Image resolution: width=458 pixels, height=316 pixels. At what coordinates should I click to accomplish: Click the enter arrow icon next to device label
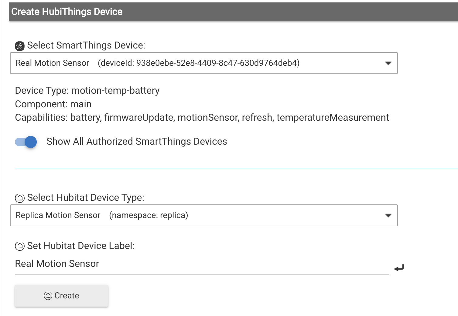click(399, 268)
